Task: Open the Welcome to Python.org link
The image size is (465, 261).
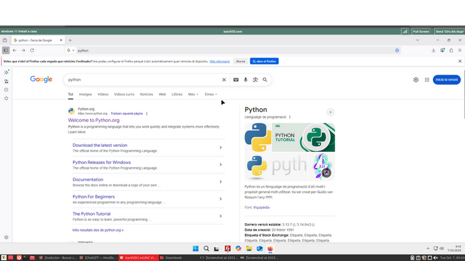Action: coord(94,120)
